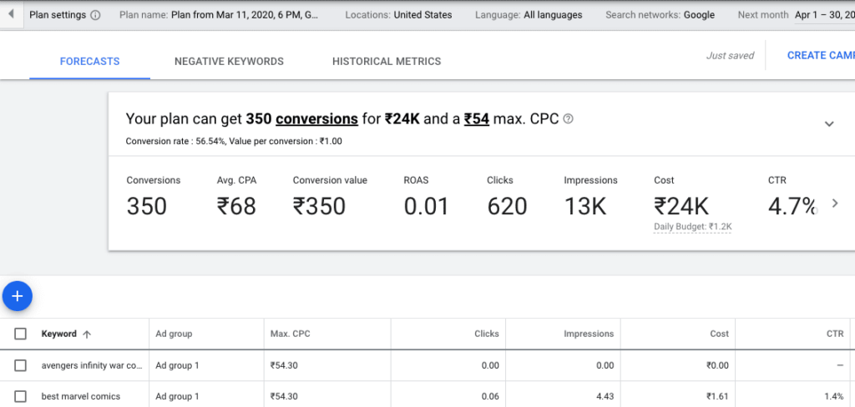Switch to the Negative Keywords tab
The width and height of the screenshot is (855, 407).
point(229,62)
